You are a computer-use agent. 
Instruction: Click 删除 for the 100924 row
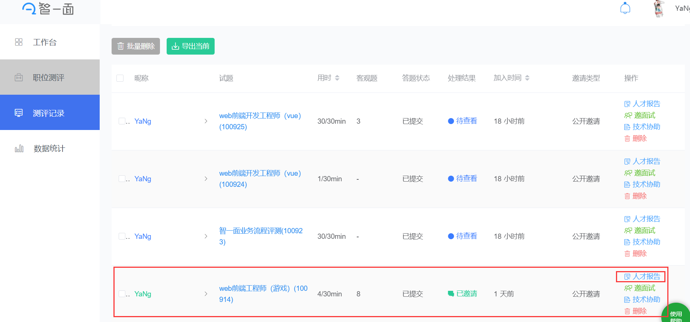pyautogui.click(x=635, y=196)
